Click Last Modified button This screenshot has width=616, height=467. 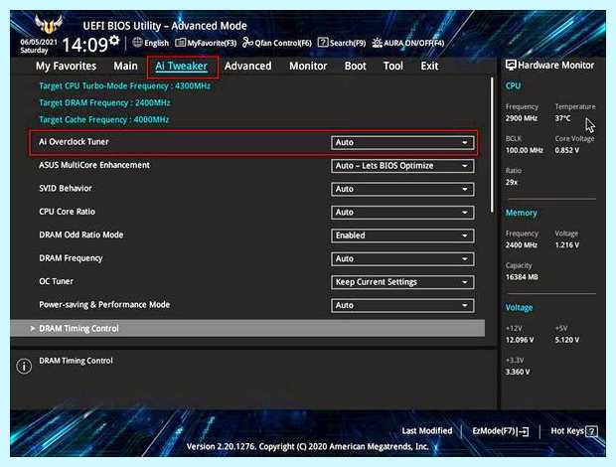click(427, 431)
